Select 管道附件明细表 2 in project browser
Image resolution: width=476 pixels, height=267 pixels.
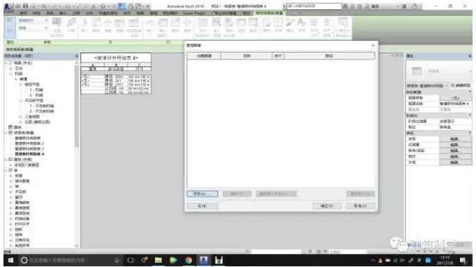29,143
